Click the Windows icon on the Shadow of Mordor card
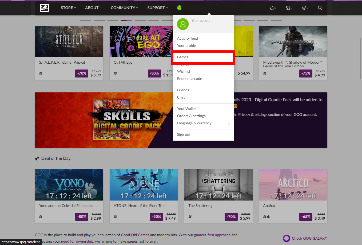 (x=265, y=73)
